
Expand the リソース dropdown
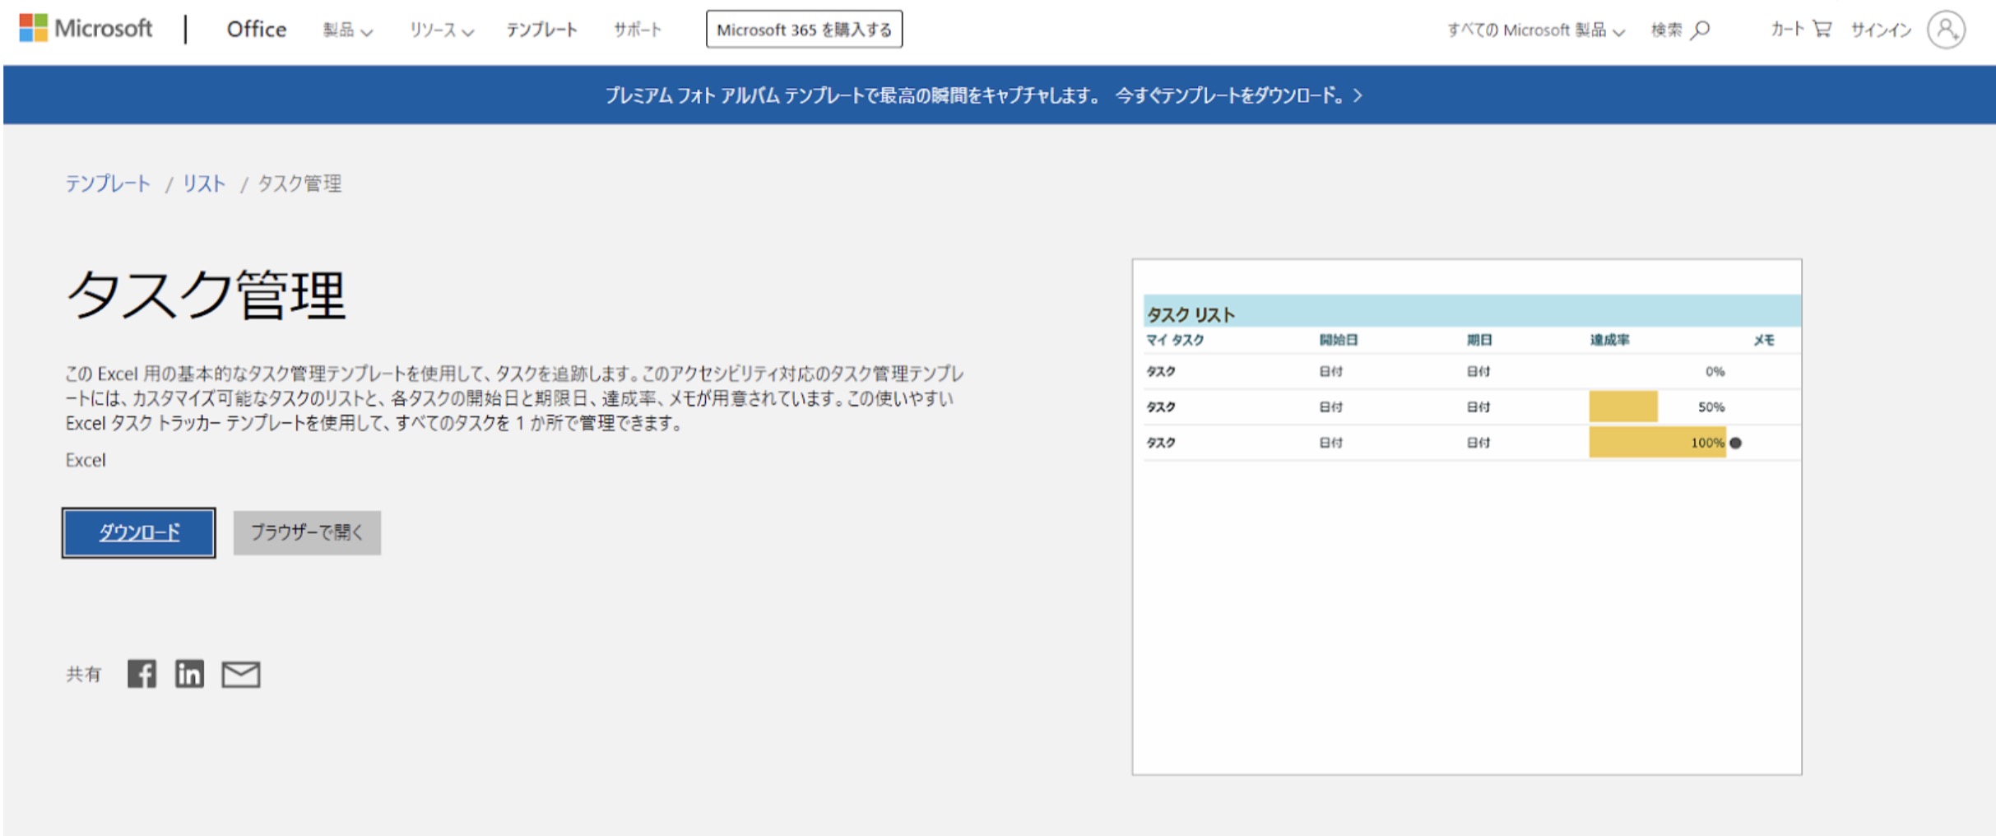(440, 30)
